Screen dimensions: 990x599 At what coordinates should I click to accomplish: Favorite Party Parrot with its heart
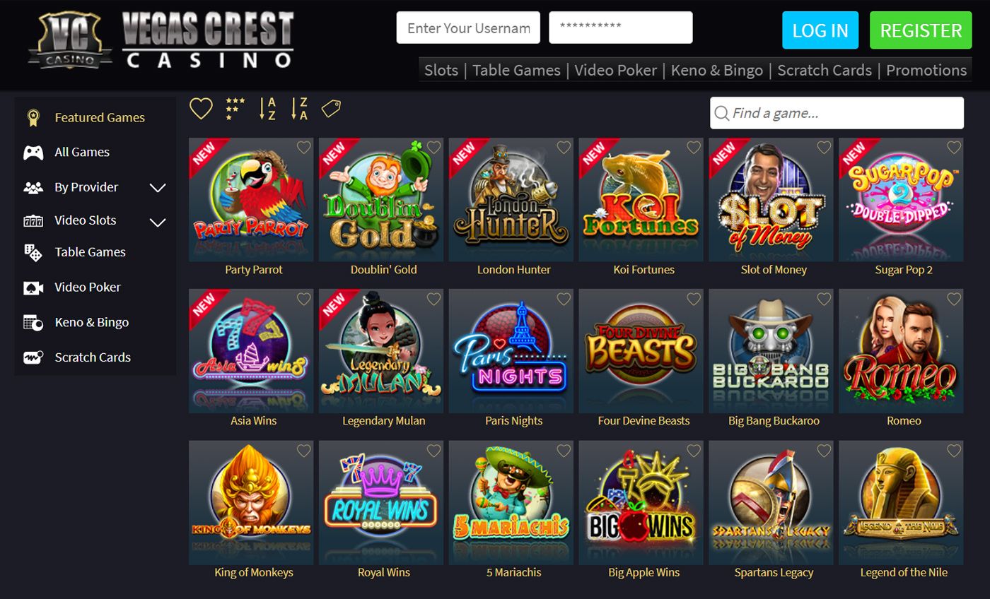pos(304,148)
